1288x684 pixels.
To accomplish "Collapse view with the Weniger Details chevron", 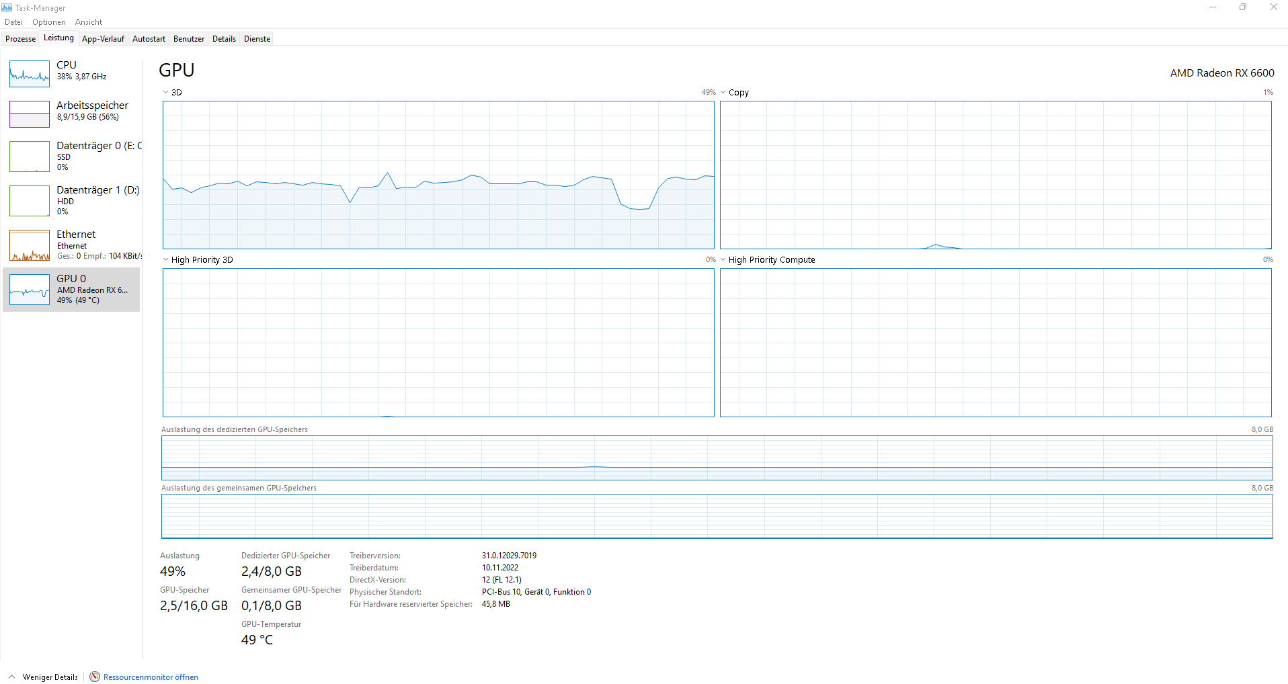I will click(11, 677).
